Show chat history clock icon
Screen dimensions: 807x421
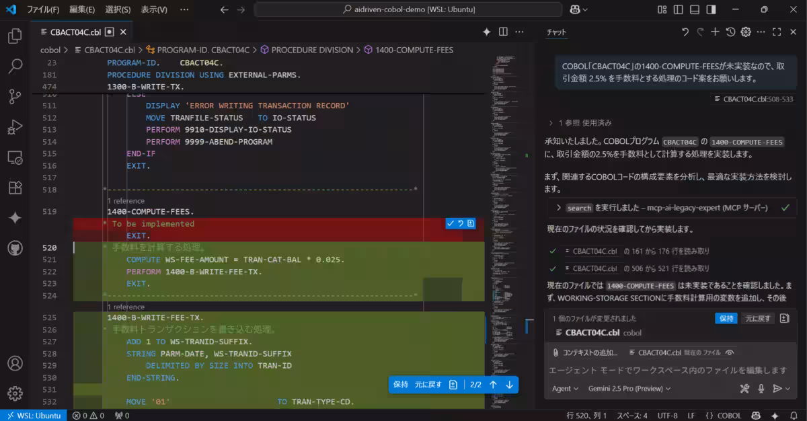[730, 32]
